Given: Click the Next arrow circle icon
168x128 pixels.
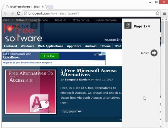Looking at the screenshot, I should tap(154, 53).
